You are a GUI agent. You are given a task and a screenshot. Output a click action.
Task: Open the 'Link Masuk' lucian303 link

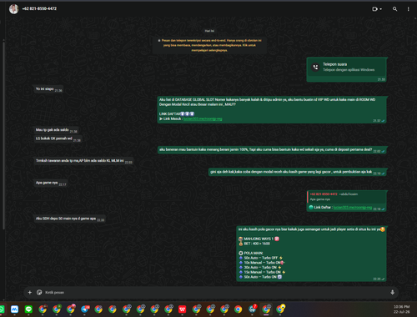pos(203,118)
